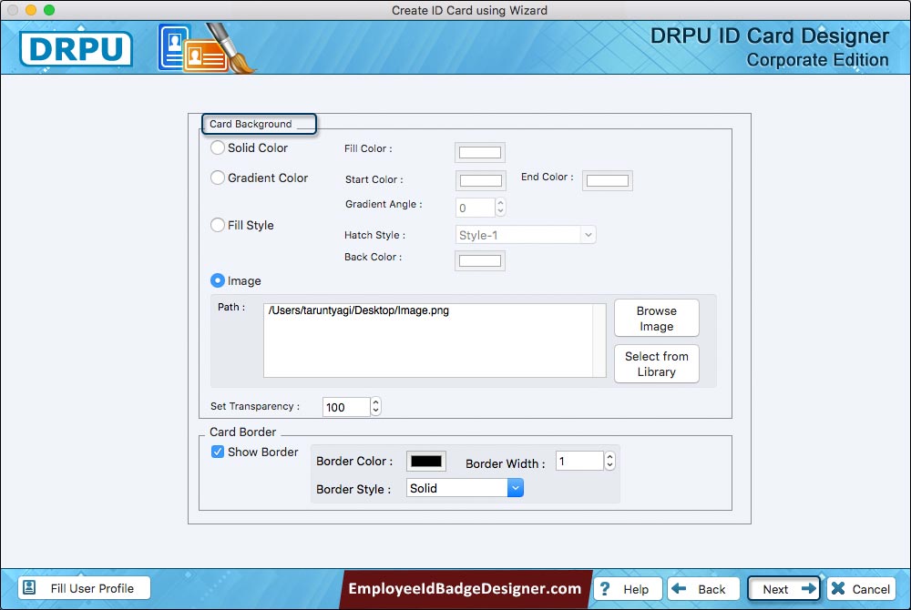Select the Fill Style radio button
911x610 pixels.
point(218,225)
